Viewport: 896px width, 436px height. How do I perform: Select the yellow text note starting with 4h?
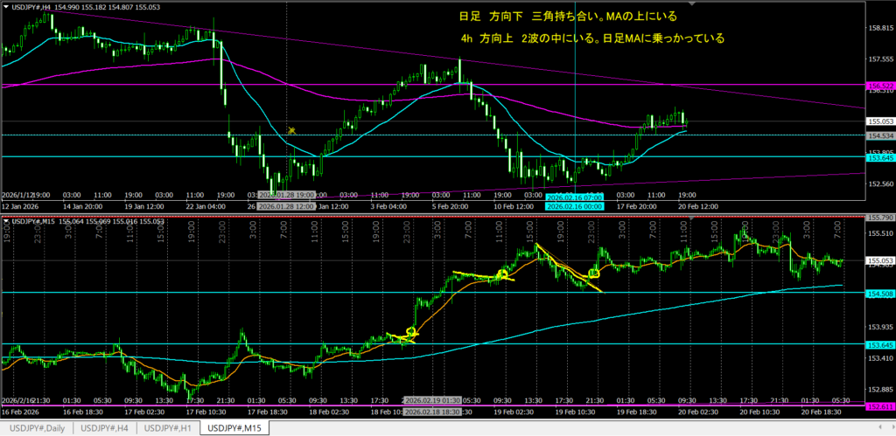coord(591,39)
